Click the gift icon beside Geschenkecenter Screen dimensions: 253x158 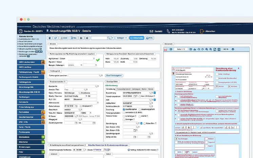pos(43,117)
